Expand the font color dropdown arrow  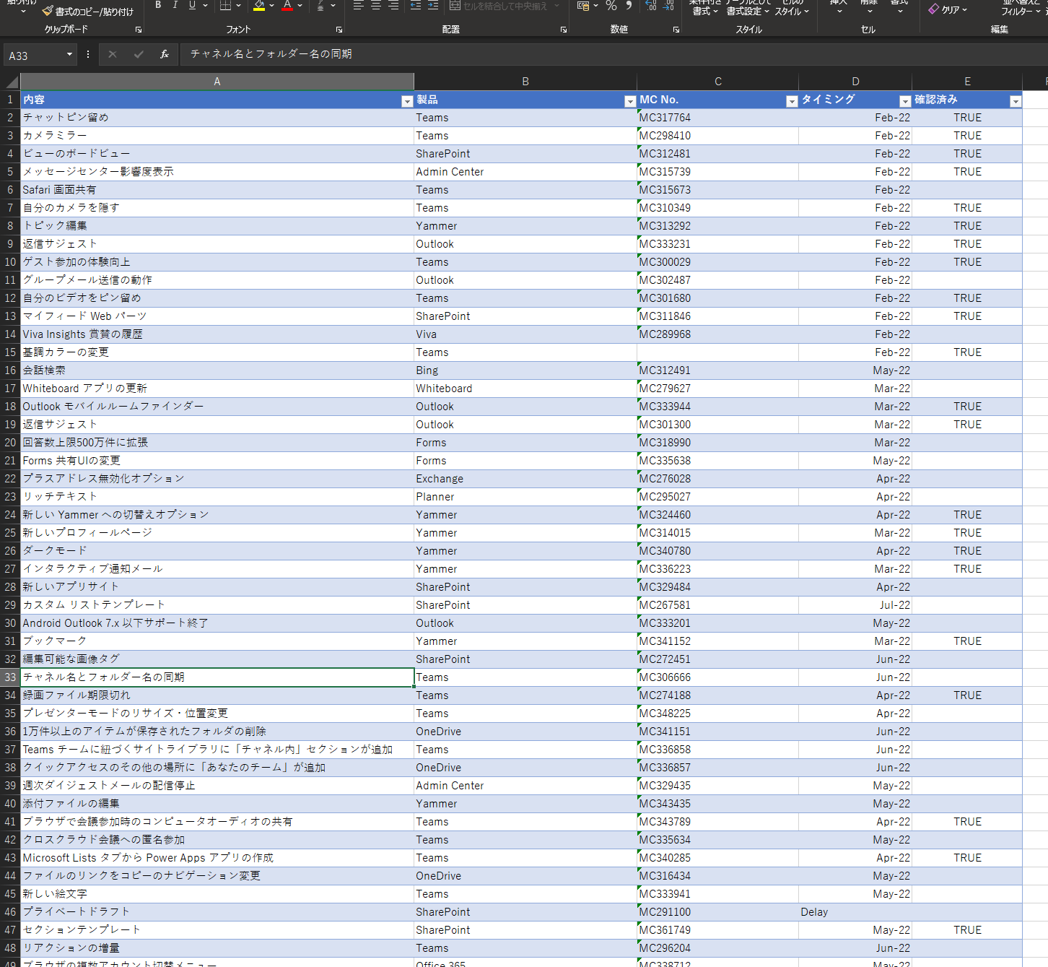(x=300, y=6)
